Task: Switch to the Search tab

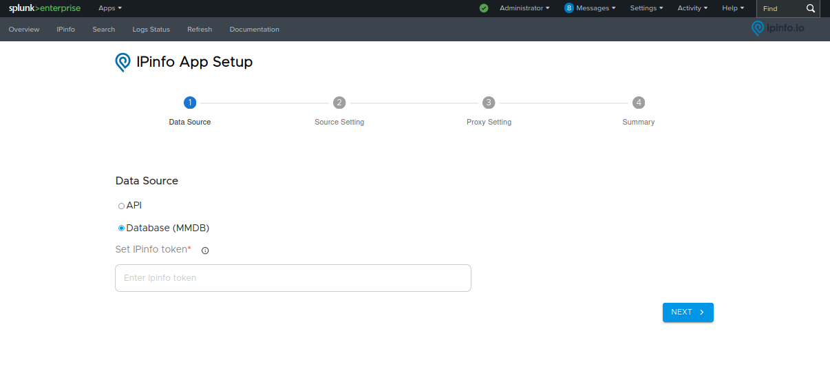Action: tap(104, 30)
